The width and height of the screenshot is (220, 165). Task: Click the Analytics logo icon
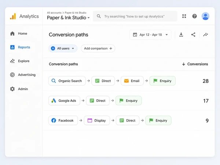click(13, 16)
